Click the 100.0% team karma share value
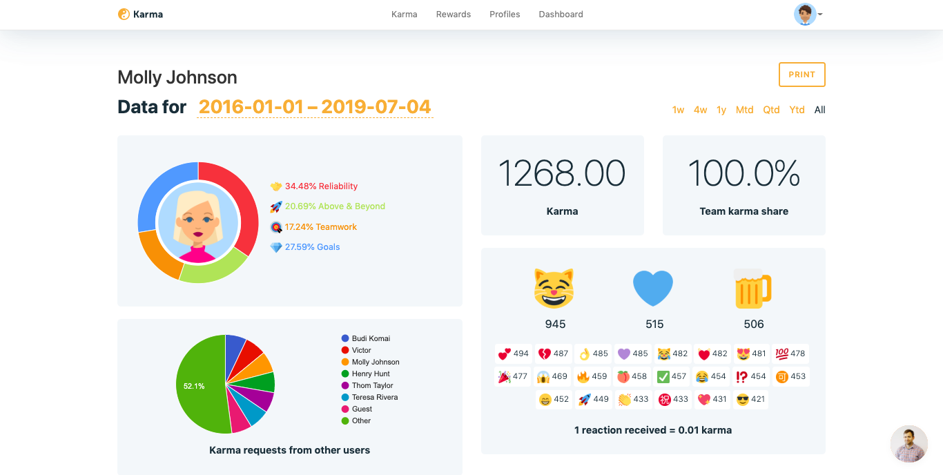Viewport: 943px width, 475px height. pyautogui.click(x=744, y=173)
